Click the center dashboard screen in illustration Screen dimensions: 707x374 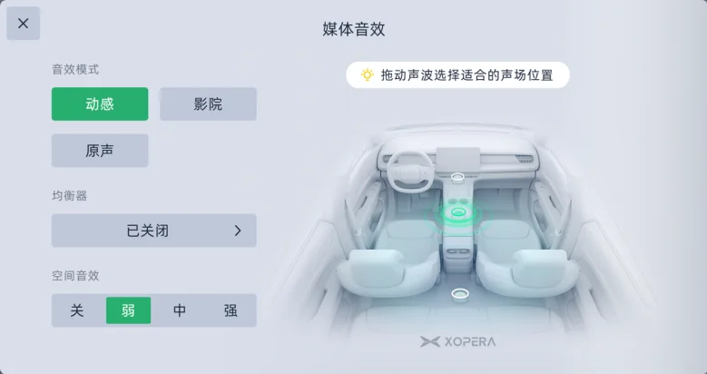coord(458,160)
